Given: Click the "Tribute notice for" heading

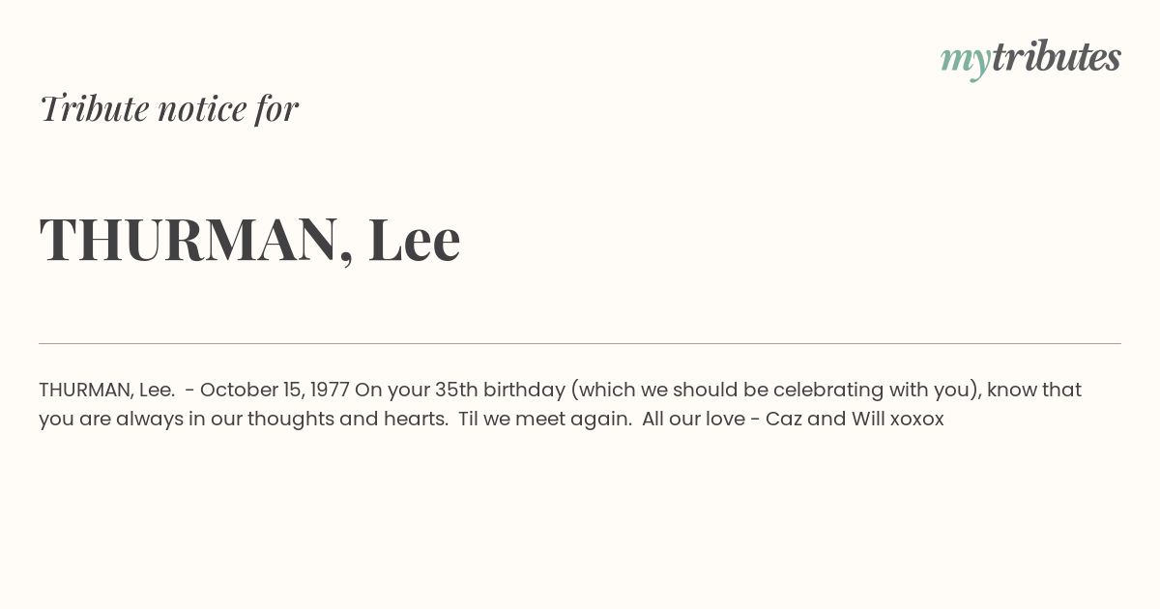Looking at the screenshot, I should [169, 108].
